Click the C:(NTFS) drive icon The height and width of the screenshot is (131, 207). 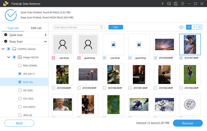pyautogui.click(x=14, y=49)
